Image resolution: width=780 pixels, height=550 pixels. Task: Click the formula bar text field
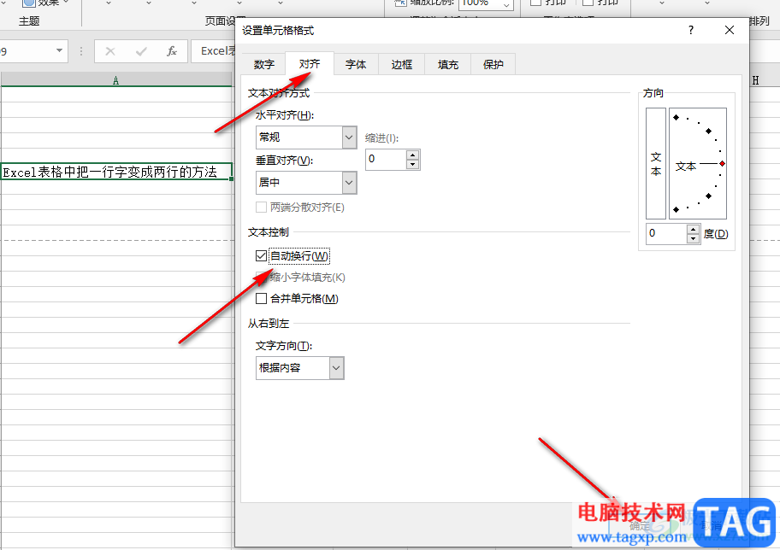pyautogui.click(x=214, y=51)
